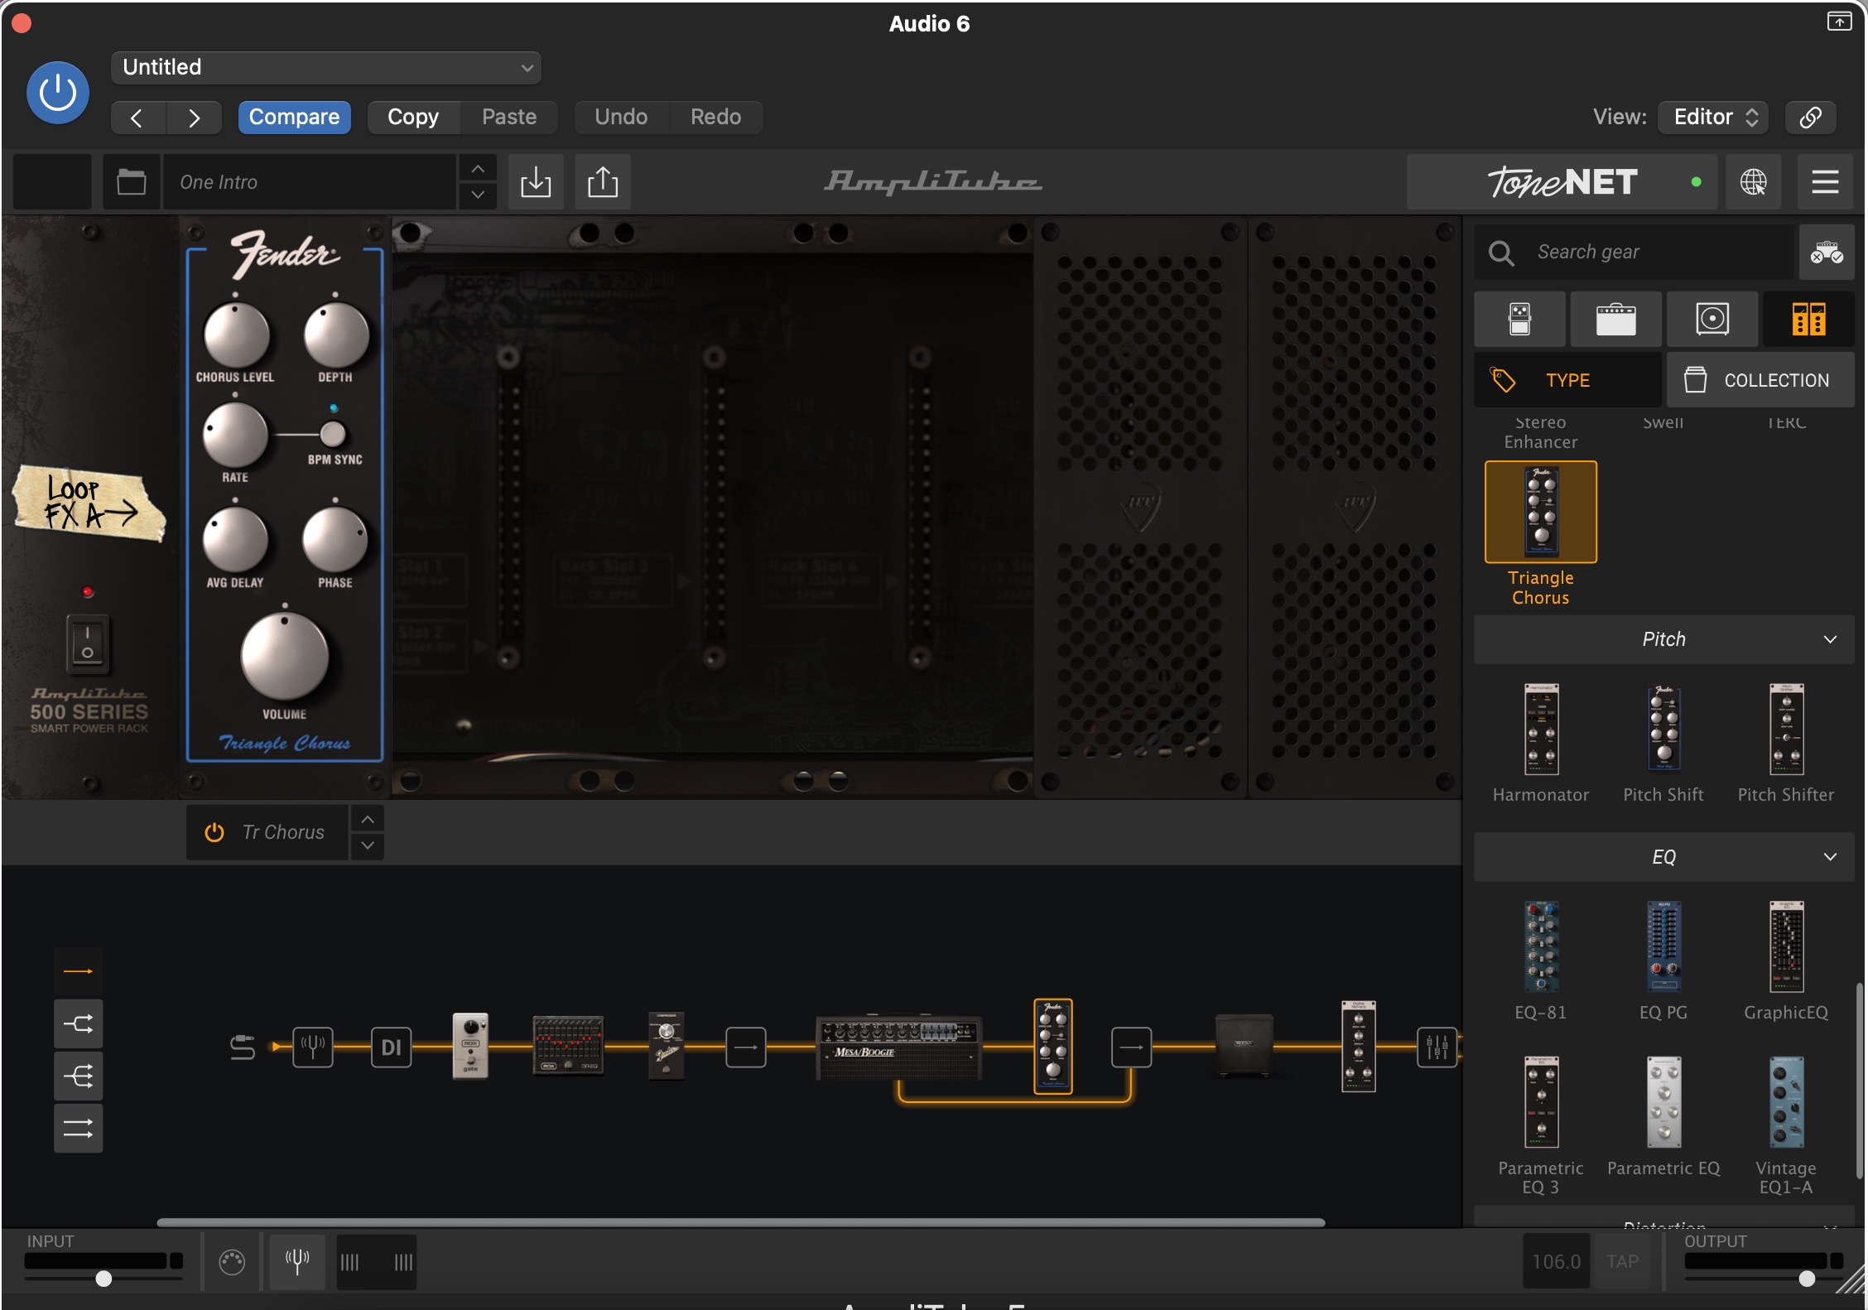Image resolution: width=1868 pixels, height=1310 pixels.
Task: Click the link chain icon
Action: [x=1810, y=117]
